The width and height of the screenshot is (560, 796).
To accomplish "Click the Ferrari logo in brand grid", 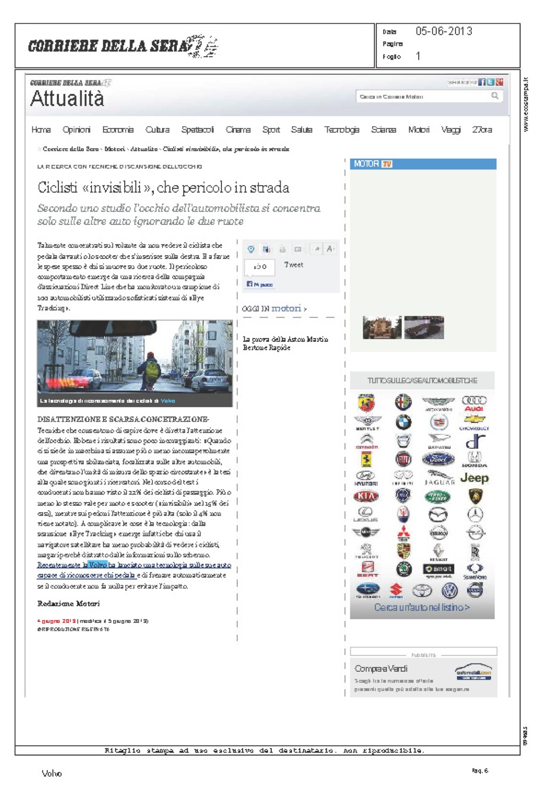I will (366, 459).
